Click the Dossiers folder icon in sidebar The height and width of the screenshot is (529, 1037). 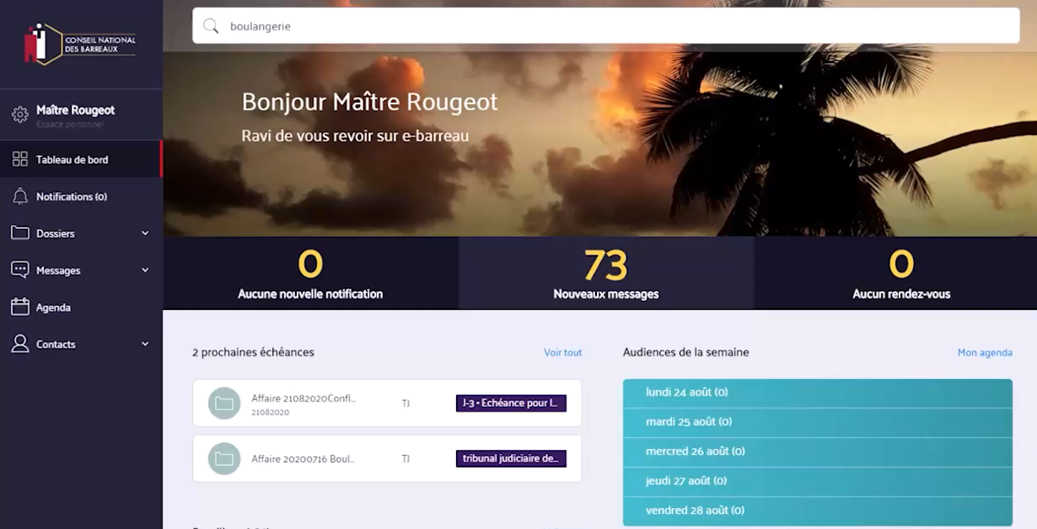coord(20,233)
